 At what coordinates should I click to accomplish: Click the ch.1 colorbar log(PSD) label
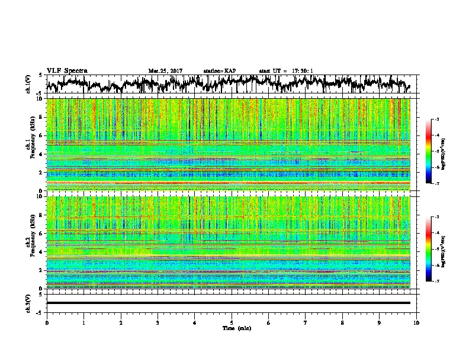tap(443, 154)
